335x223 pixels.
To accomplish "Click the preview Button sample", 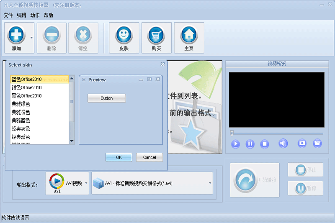I will coord(107,98).
